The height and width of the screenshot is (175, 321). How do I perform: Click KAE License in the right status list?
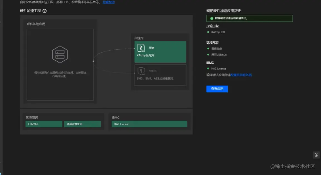219,69
